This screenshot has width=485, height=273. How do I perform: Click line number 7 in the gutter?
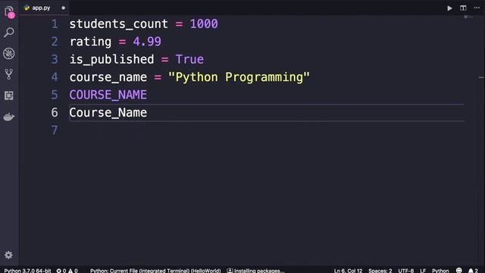pyautogui.click(x=55, y=130)
